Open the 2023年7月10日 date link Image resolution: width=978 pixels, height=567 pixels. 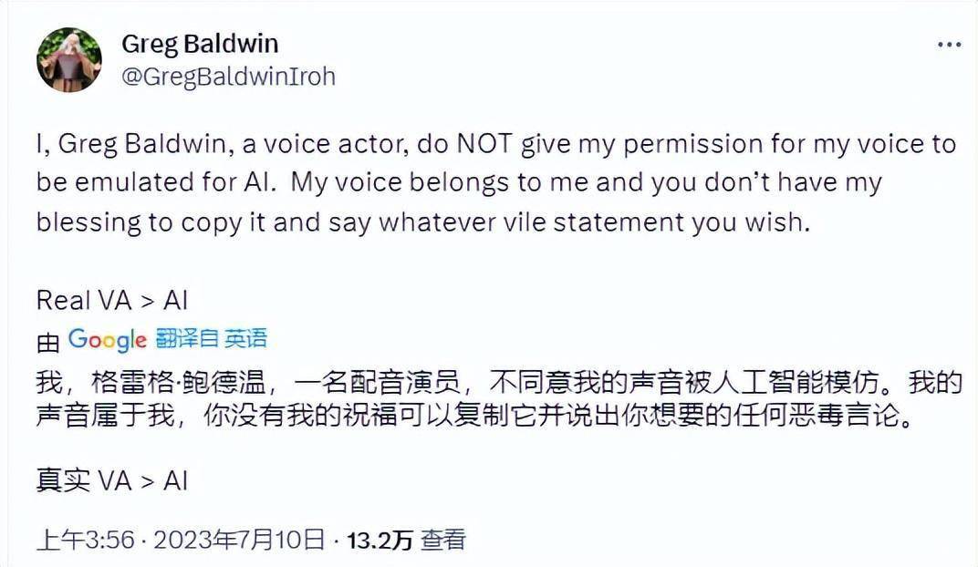(x=239, y=541)
